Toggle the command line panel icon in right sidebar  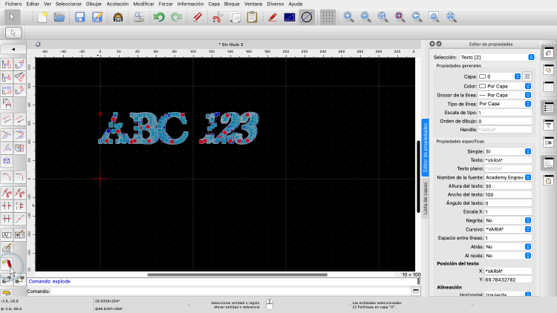click(x=549, y=163)
